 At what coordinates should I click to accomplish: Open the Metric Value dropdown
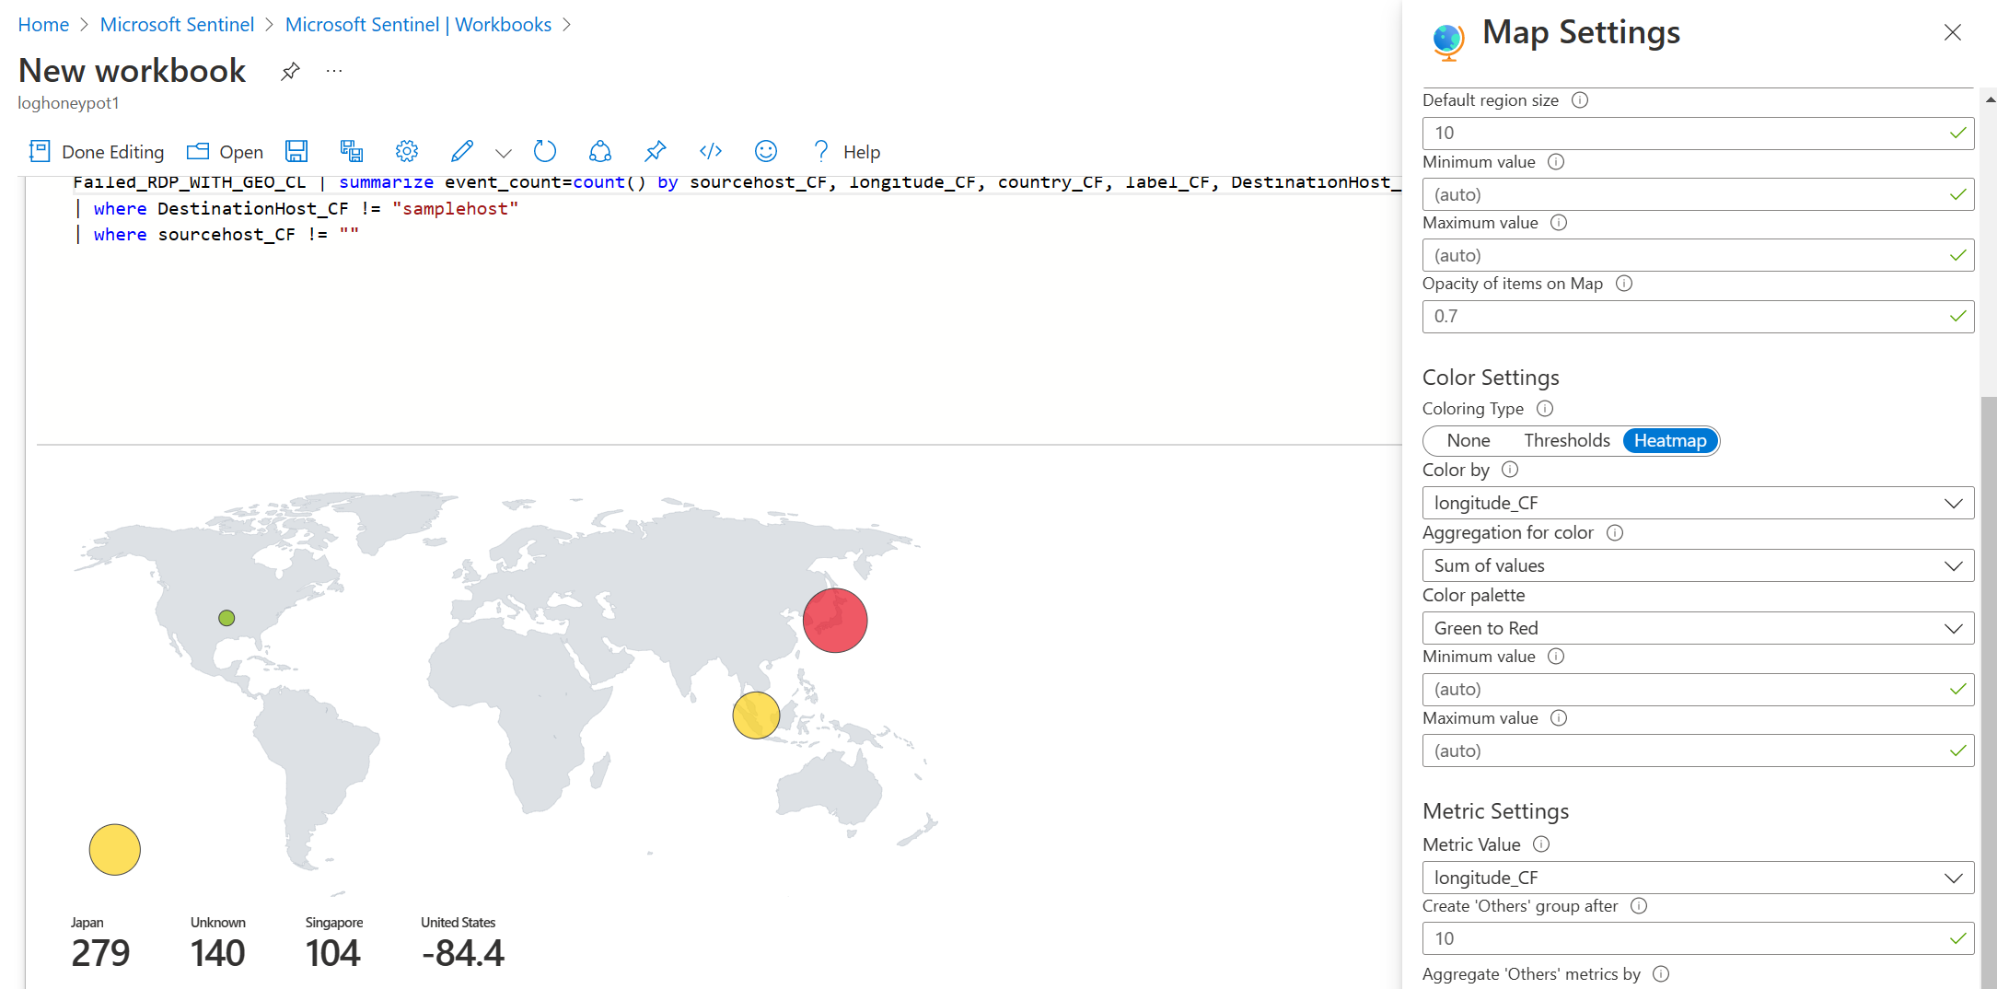pyautogui.click(x=1697, y=878)
